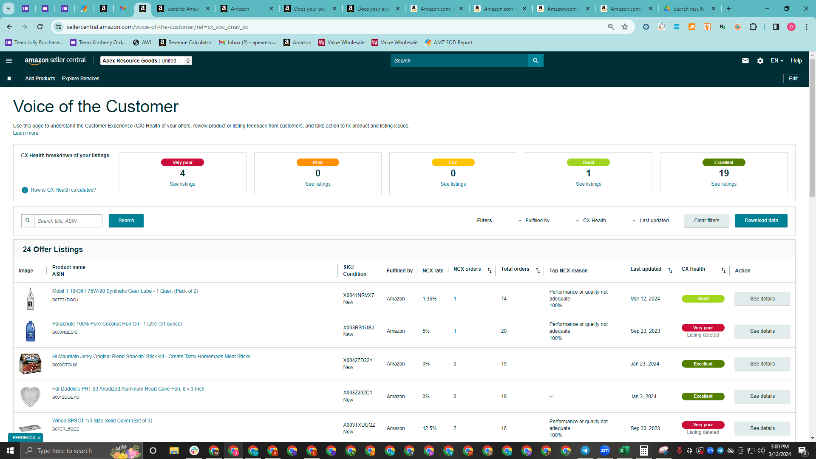Click the Seller Central top search field
The image size is (816, 459).
point(459,61)
